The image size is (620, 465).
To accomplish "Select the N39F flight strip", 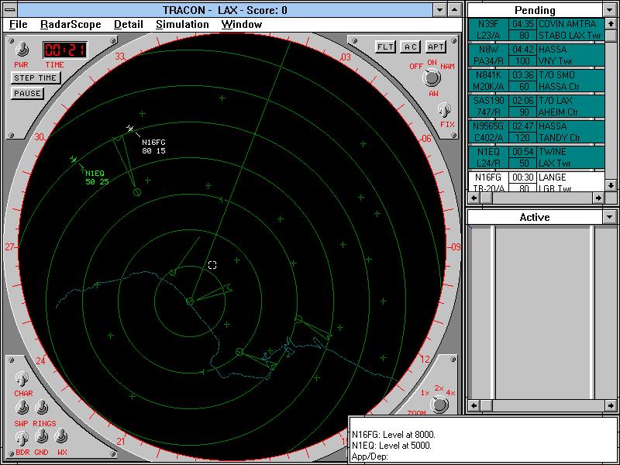I will (536, 29).
